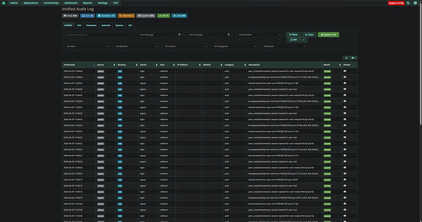
Task: Switch to the Database tab
Action: coord(91,25)
